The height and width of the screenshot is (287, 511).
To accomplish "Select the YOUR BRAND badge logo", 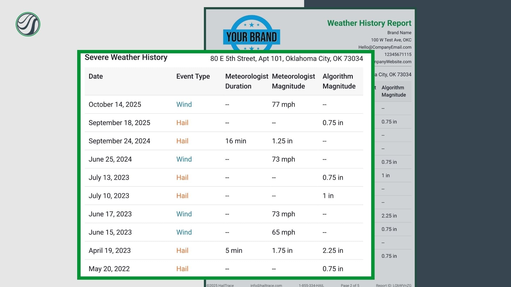I will coord(251,37).
